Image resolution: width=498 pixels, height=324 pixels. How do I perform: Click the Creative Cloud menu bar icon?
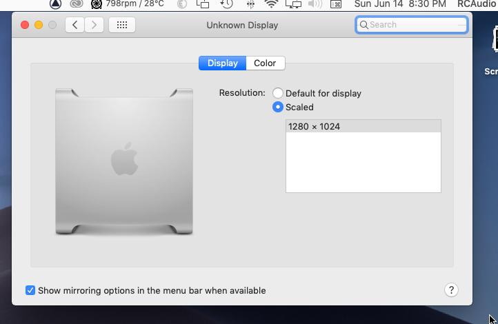(x=77, y=4)
